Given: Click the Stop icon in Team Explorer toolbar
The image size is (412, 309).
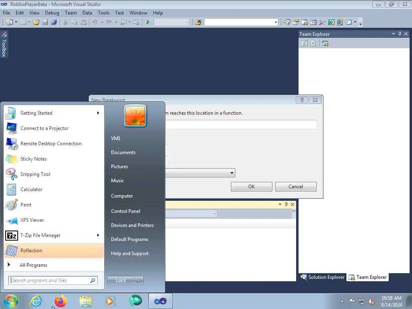Looking at the screenshot, I should click(x=313, y=43).
